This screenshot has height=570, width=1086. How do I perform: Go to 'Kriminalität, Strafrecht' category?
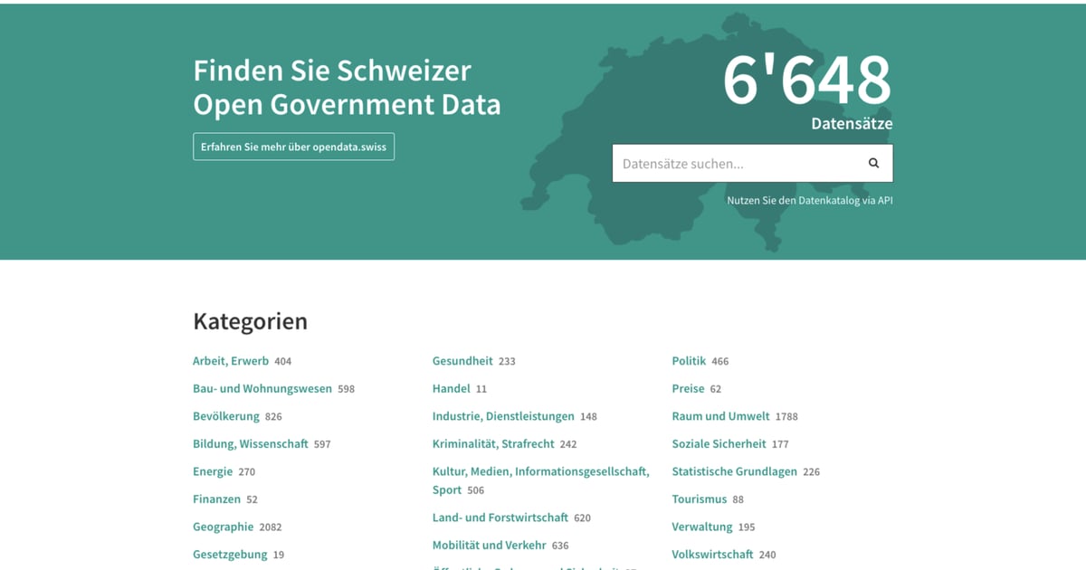click(x=493, y=444)
